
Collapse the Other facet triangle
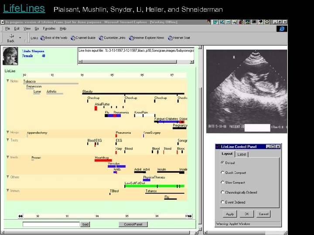[7, 177]
